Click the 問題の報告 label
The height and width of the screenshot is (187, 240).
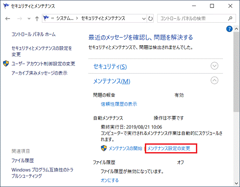pyautogui.click(x=104, y=95)
